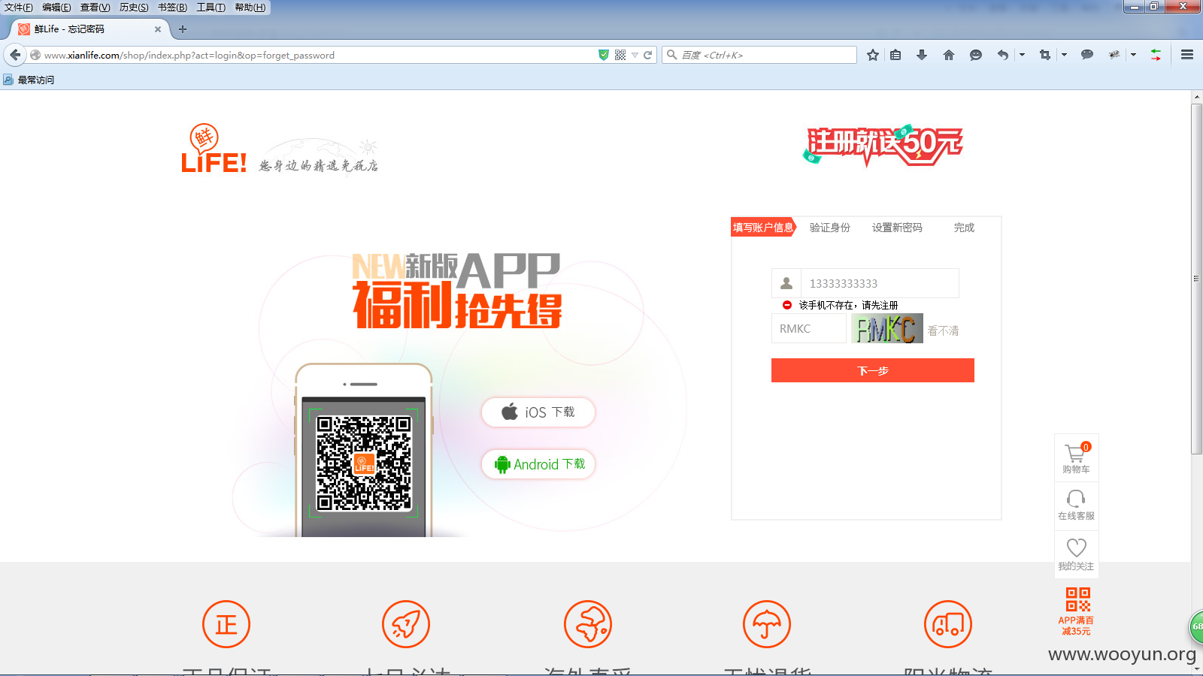Open the browser hamburger menu
Image resolution: width=1203 pixels, height=676 pixels.
pyautogui.click(x=1187, y=55)
